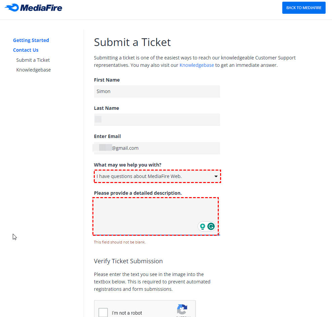This screenshot has width=332, height=317.
Task: Click the "Please provide a detailed description" label
Action: pyautogui.click(x=138, y=193)
